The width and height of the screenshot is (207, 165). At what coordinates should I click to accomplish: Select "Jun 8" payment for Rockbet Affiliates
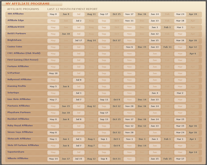point(66,120)
